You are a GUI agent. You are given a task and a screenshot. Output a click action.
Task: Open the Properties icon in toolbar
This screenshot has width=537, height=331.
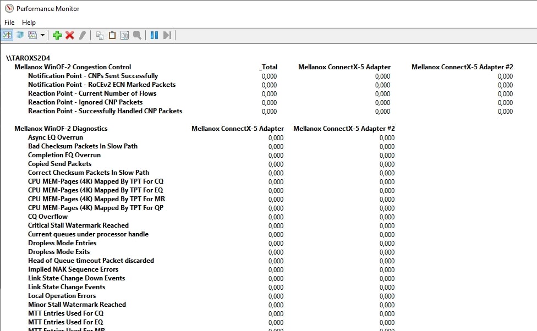coord(124,35)
